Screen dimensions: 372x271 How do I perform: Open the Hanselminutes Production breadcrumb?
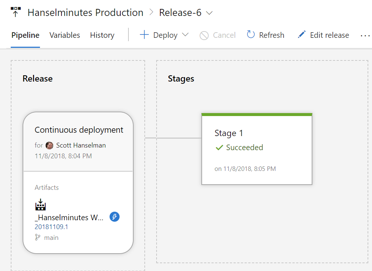click(86, 13)
